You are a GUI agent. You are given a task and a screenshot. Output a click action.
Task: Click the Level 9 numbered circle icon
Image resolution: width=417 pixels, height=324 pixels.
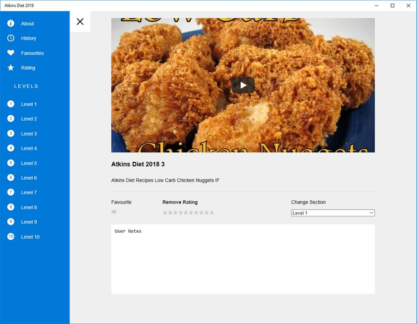[11, 222]
